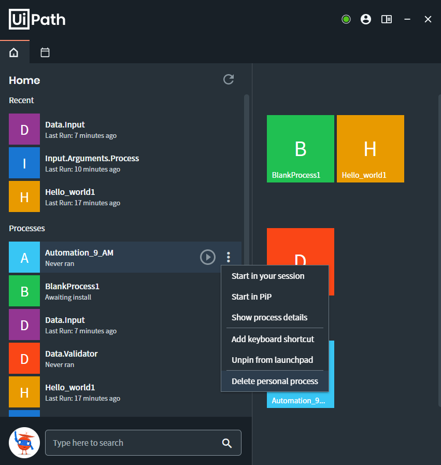Open the Hello_world1 launchpad tile
441x465 pixels.
click(x=370, y=148)
